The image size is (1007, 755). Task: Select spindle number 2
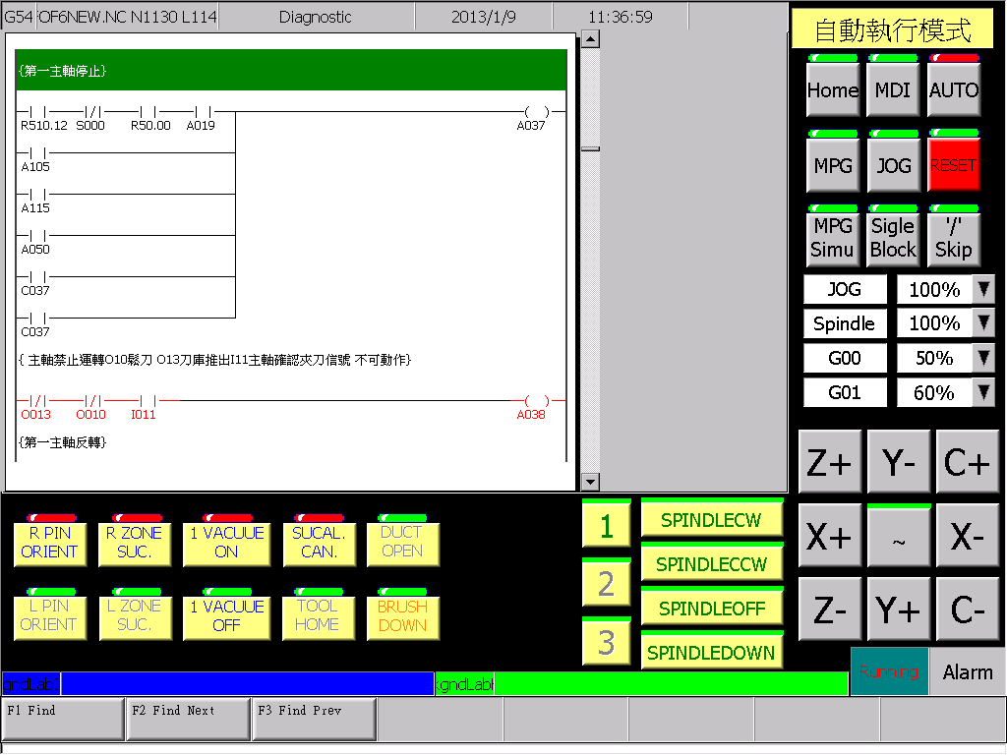pyautogui.click(x=606, y=582)
